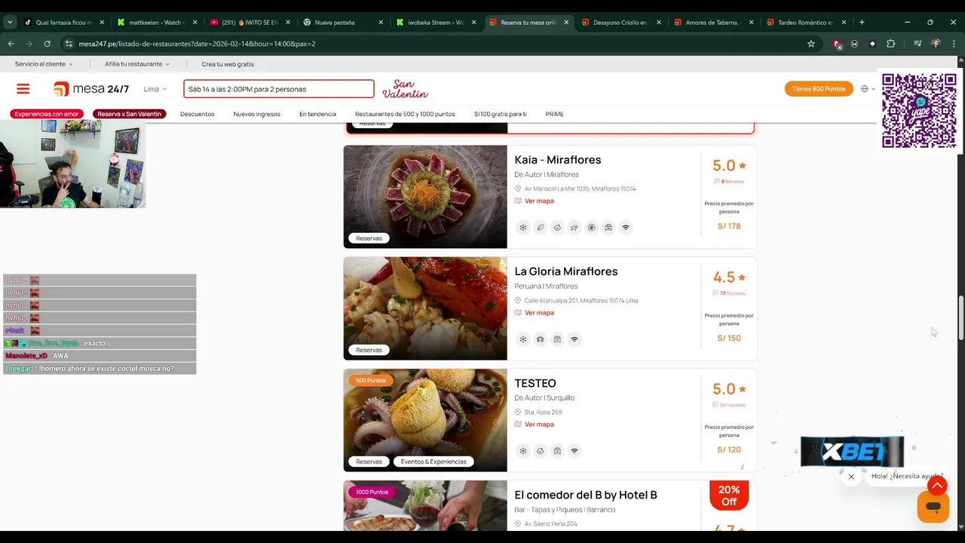Click Reservas tag on Kaia photo

369,238
